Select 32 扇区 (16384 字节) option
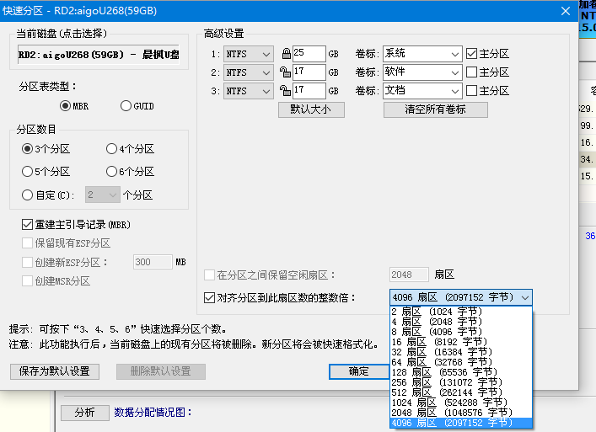Viewport: 596px width, 432px height. click(461, 352)
